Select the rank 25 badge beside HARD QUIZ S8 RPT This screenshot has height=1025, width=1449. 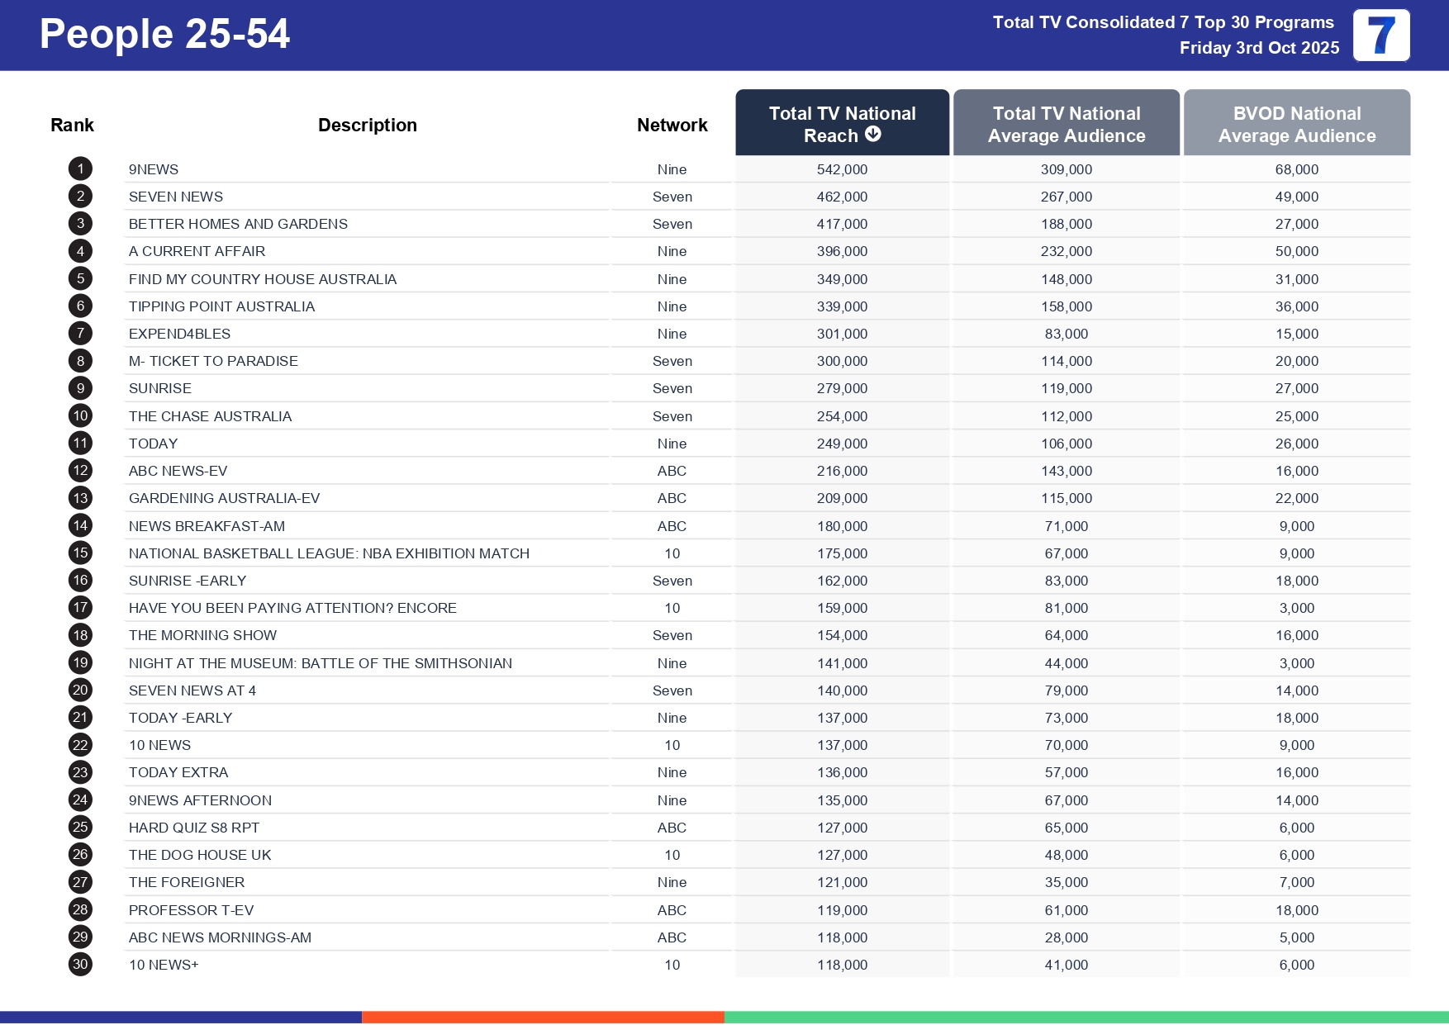(79, 827)
